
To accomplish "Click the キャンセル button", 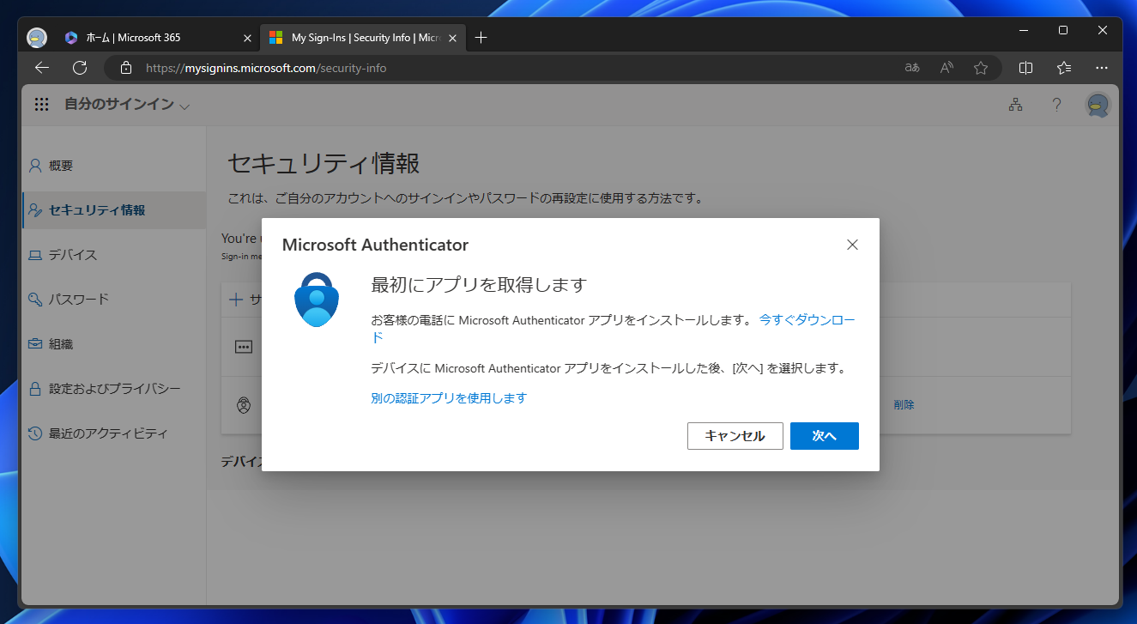I will (x=735, y=436).
